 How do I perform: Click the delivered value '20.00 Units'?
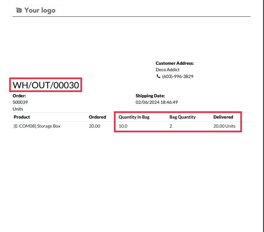pyautogui.click(x=224, y=126)
